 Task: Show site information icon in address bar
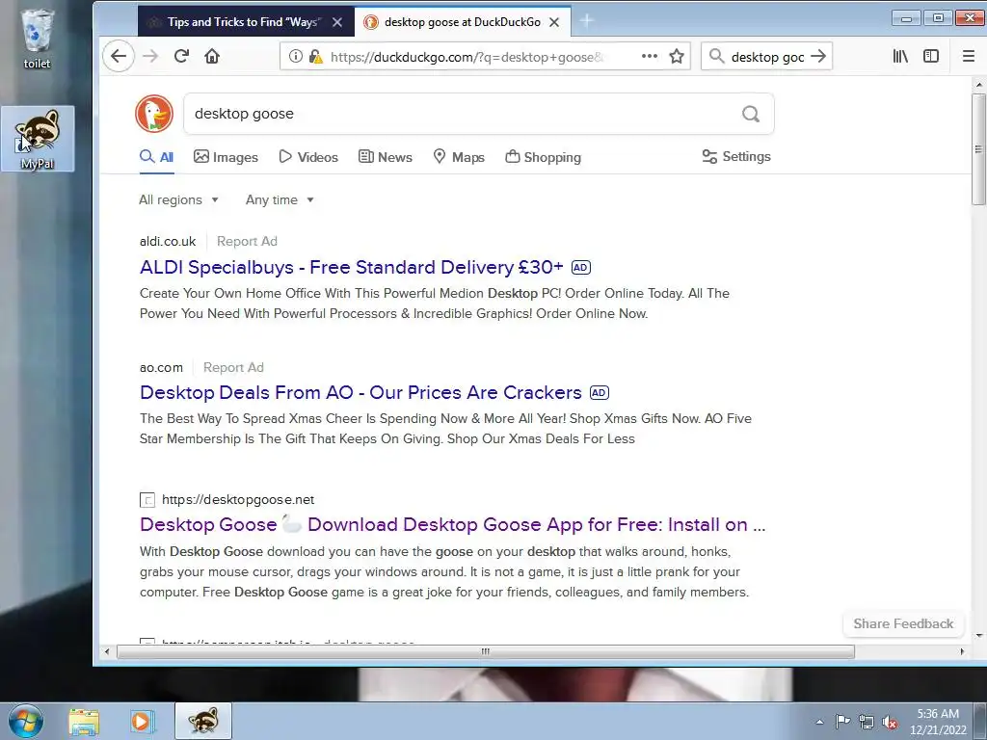(x=295, y=56)
